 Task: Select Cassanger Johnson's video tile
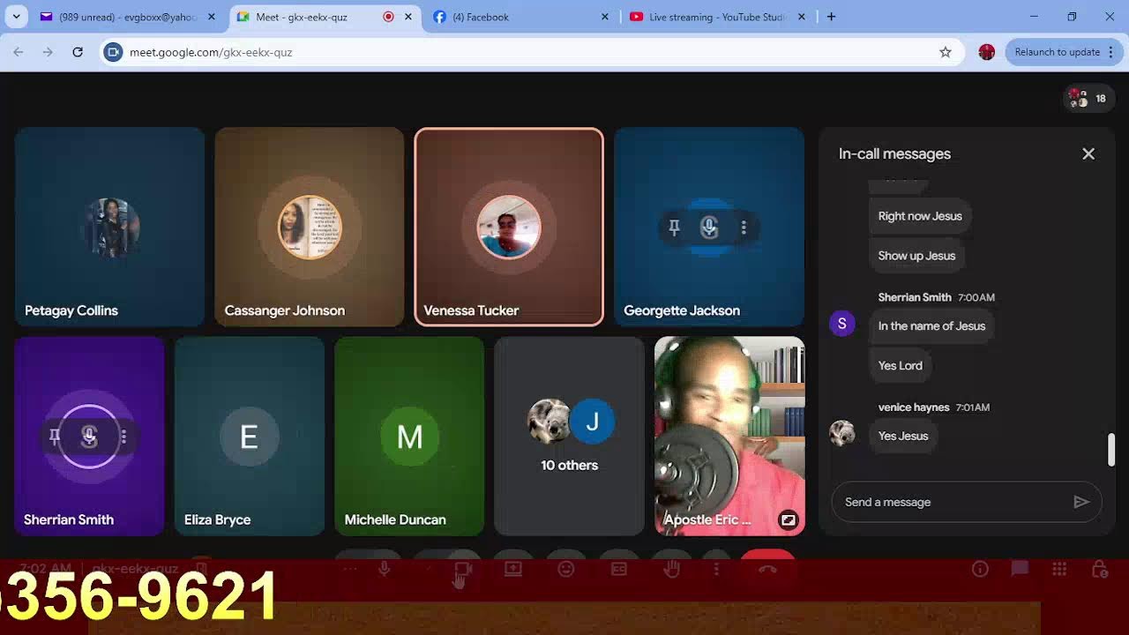310,227
